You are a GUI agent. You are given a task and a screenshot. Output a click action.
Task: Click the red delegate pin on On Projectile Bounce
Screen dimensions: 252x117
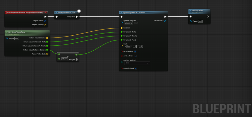point(46,12)
